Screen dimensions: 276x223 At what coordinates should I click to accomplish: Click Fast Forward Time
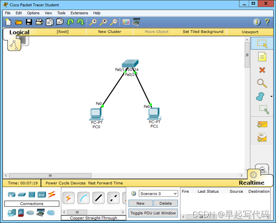coord(106,183)
